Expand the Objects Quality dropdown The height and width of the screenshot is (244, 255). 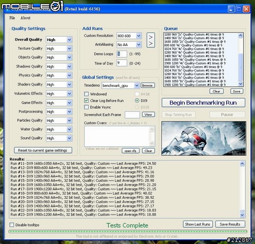click(69, 57)
